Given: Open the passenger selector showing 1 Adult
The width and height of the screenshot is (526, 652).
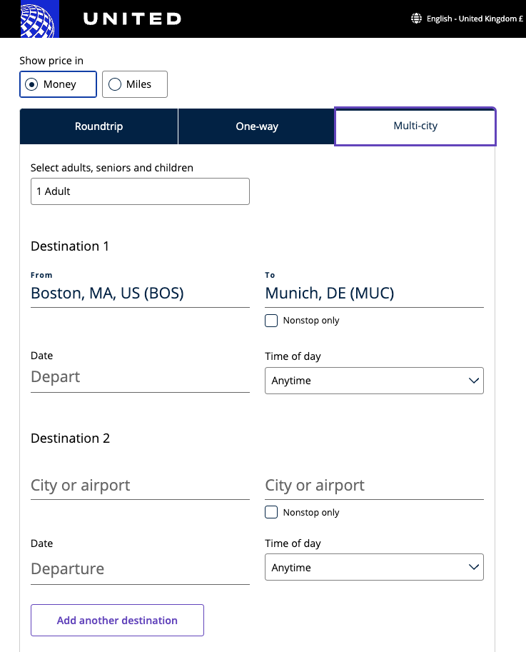Looking at the screenshot, I should tap(140, 191).
